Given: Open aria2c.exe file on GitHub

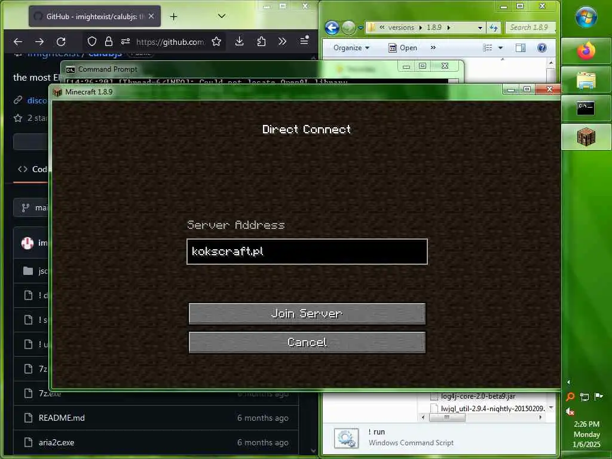Looking at the screenshot, I should coord(56,442).
